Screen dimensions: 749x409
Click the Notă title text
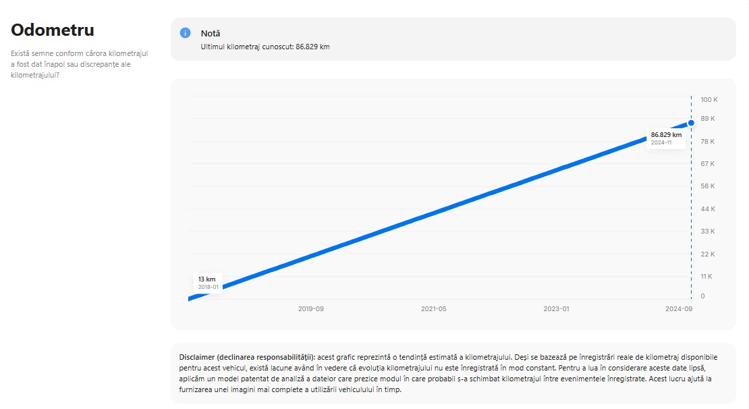210,34
